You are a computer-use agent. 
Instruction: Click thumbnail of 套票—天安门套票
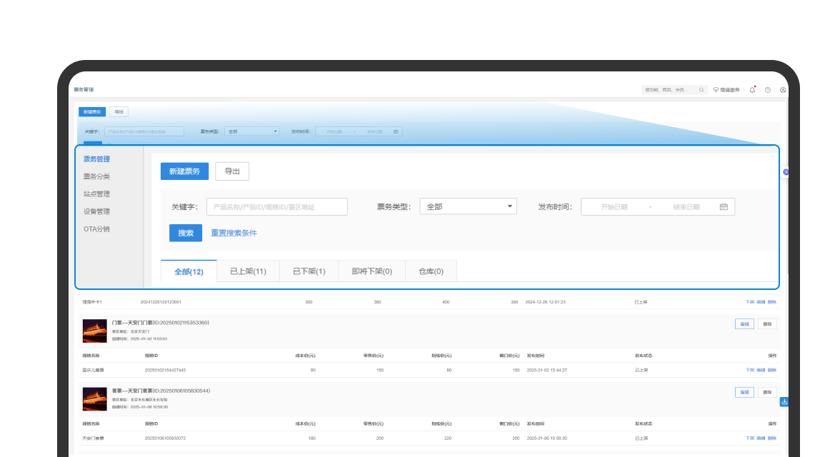pyautogui.click(x=95, y=399)
